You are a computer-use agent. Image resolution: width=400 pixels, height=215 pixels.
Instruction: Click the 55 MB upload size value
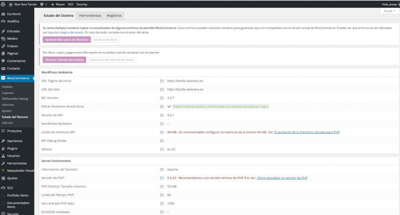click(172, 187)
